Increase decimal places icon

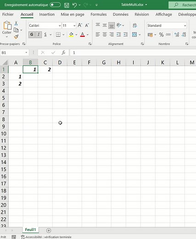pyautogui.click(x=177, y=34)
